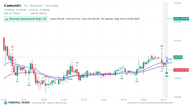
Task: Click the 'EMA 20 249.16' legend entry
Action: coord(12,14)
